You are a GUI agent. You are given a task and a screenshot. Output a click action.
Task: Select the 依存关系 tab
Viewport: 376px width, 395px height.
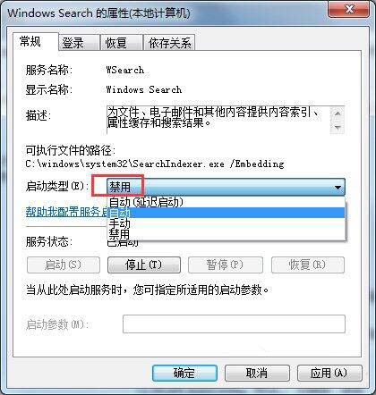pyautogui.click(x=169, y=43)
